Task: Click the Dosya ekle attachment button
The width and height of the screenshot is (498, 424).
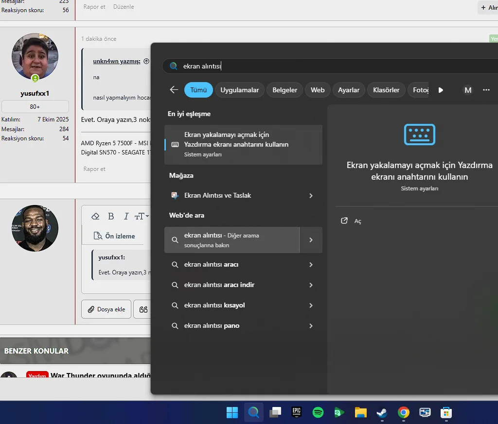Action: (x=106, y=309)
